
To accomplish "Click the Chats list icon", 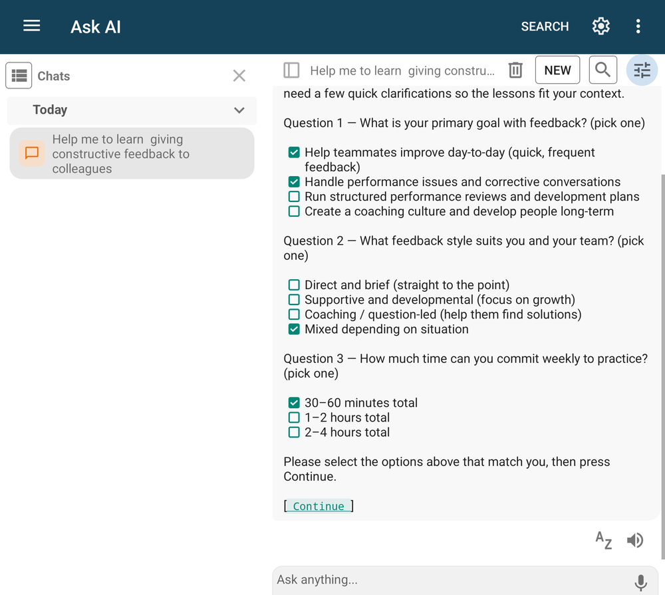I will (19, 76).
